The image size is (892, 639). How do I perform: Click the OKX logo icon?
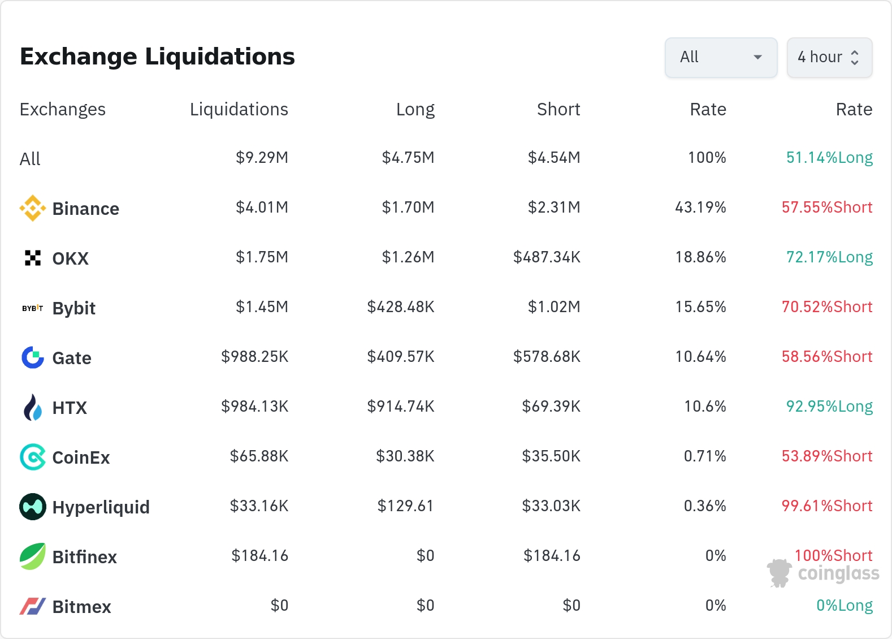pyautogui.click(x=33, y=258)
